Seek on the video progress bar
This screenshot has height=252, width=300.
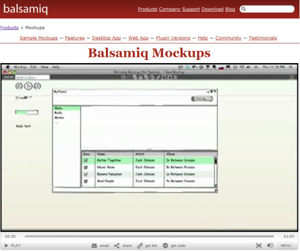[149, 236]
